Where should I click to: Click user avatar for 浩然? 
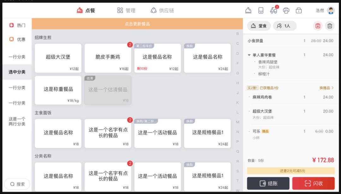coord(331,10)
